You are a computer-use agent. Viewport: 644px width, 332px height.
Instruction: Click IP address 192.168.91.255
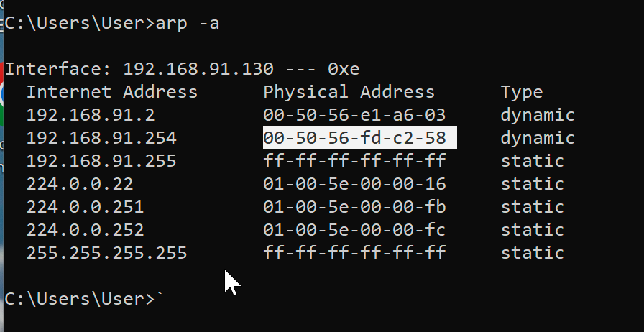point(101,161)
